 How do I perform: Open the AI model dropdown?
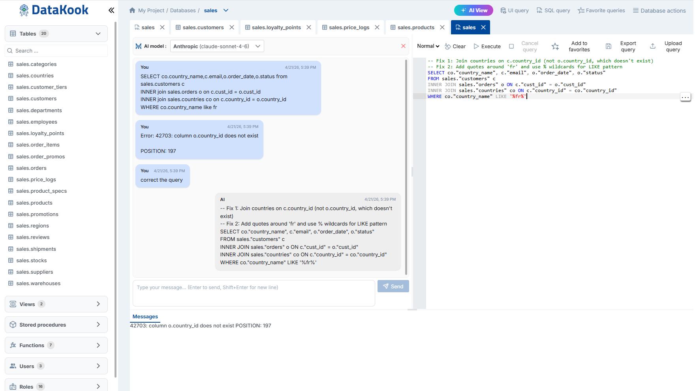pyautogui.click(x=217, y=46)
